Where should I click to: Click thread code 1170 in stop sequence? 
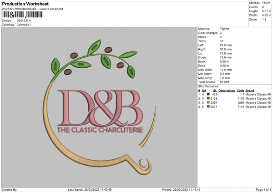click(x=241, y=99)
